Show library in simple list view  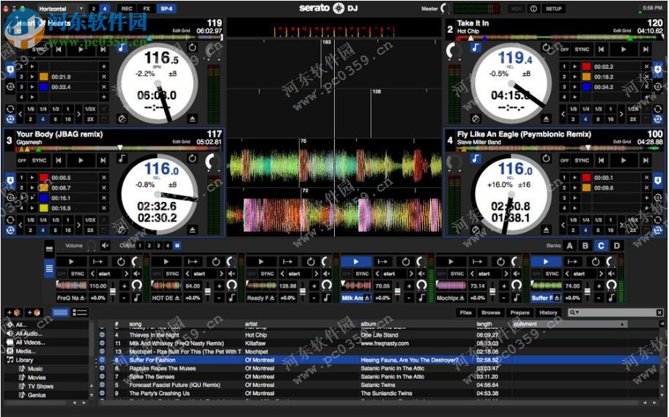pyautogui.click(x=60, y=312)
